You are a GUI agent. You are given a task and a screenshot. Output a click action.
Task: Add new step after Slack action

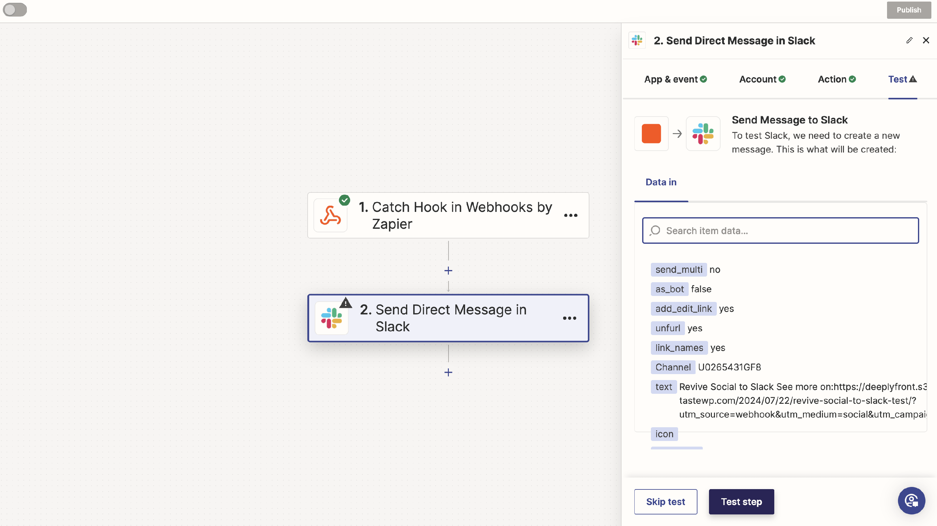(448, 372)
